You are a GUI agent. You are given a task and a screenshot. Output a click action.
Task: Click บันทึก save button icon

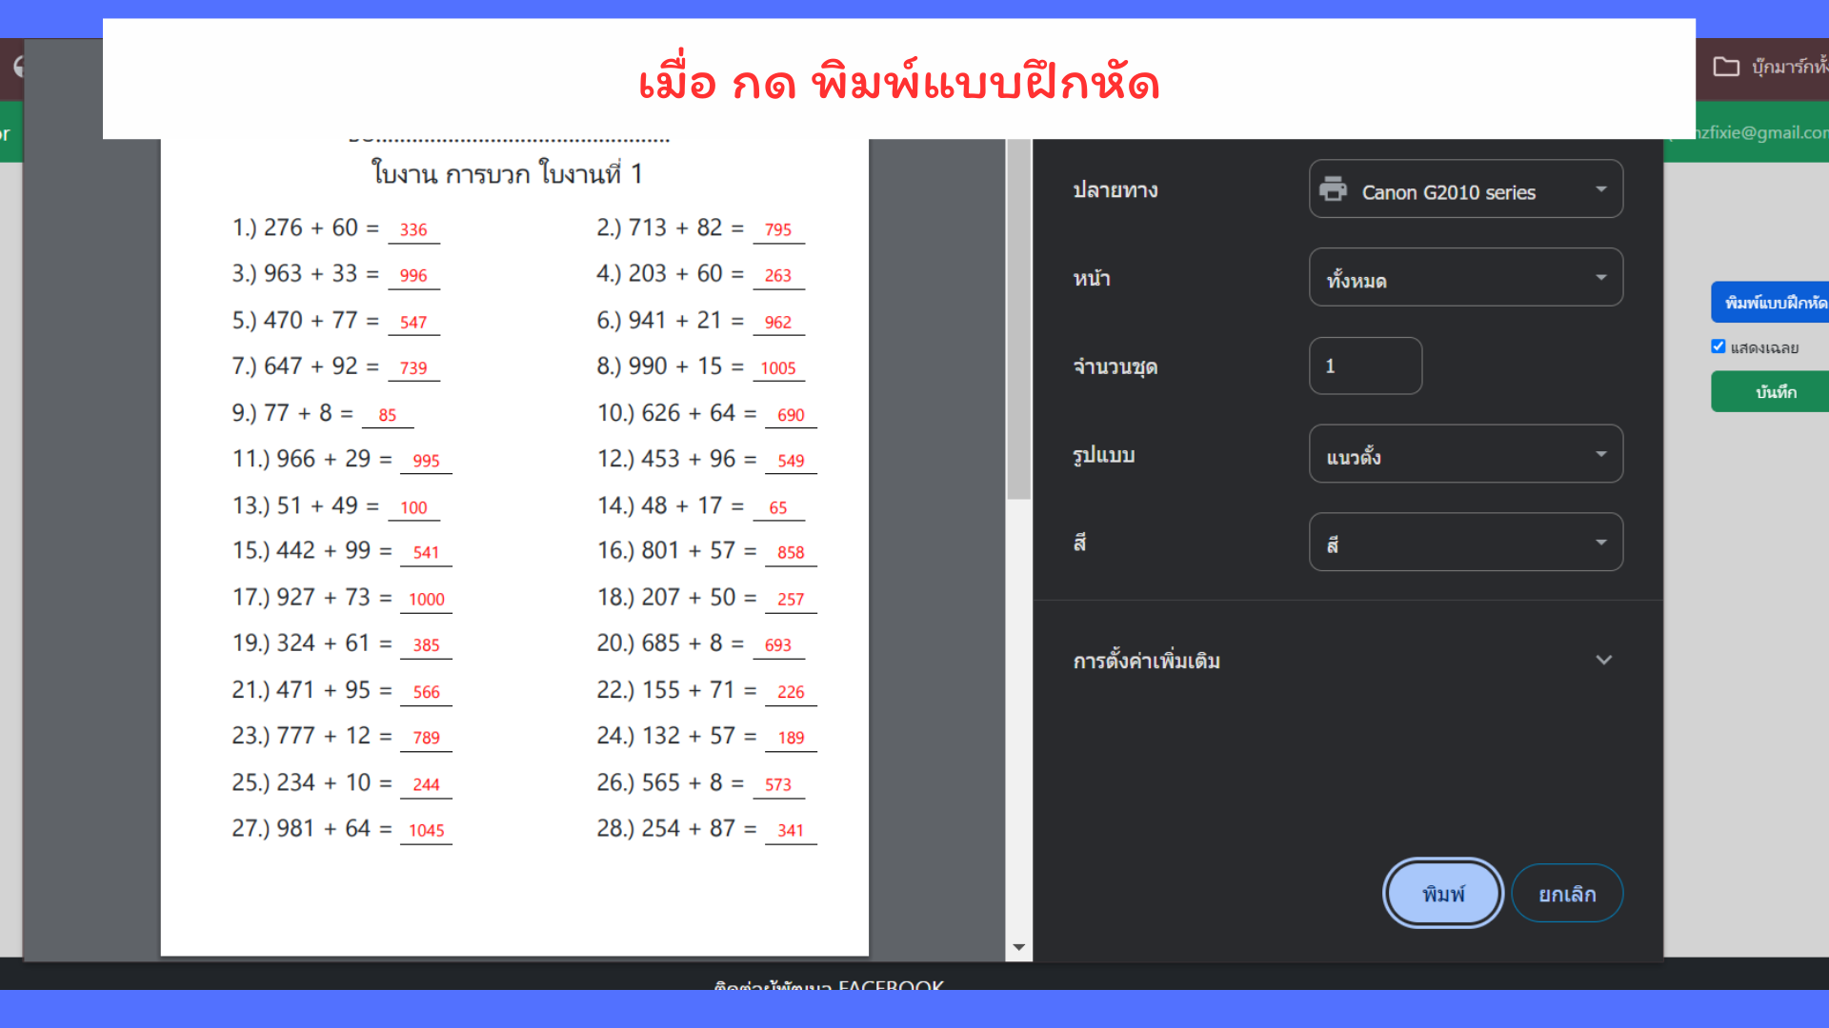(x=1774, y=390)
